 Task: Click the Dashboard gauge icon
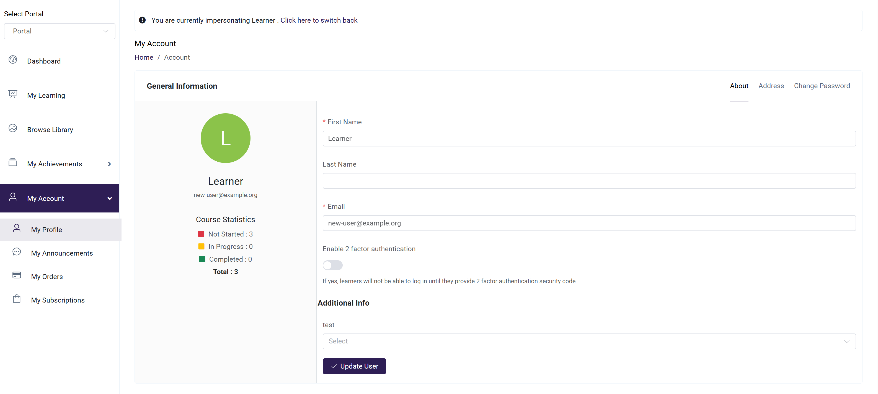[13, 60]
